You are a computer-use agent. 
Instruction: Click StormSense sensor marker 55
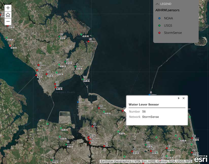tap(99, 108)
